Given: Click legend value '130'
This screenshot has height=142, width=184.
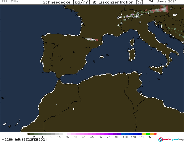Looking at the screenshot, I should tap(134, 137).
